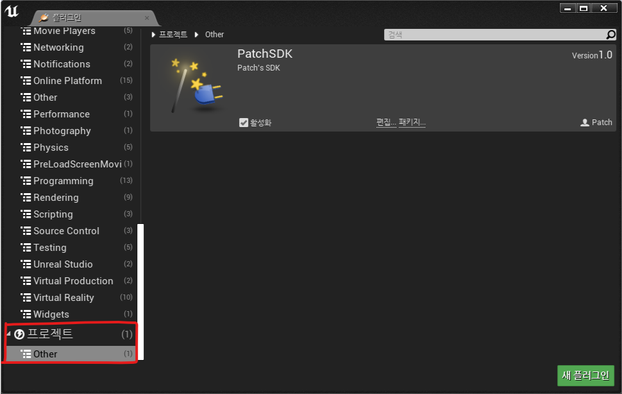Viewport: 622px width, 394px height.
Task: Click list icon beside Other with count 3
Action: tap(26, 97)
